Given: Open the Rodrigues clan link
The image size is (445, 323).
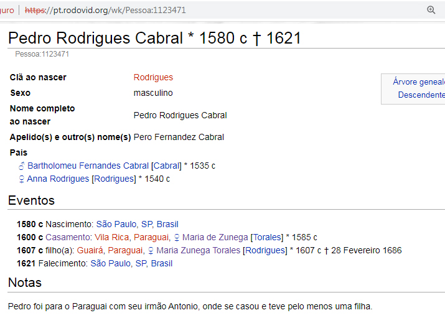Looking at the screenshot, I should point(153,78).
